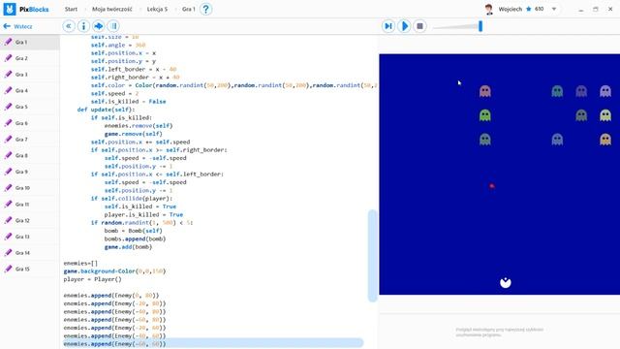Open Gra 14 in the sidebar

[30, 252]
